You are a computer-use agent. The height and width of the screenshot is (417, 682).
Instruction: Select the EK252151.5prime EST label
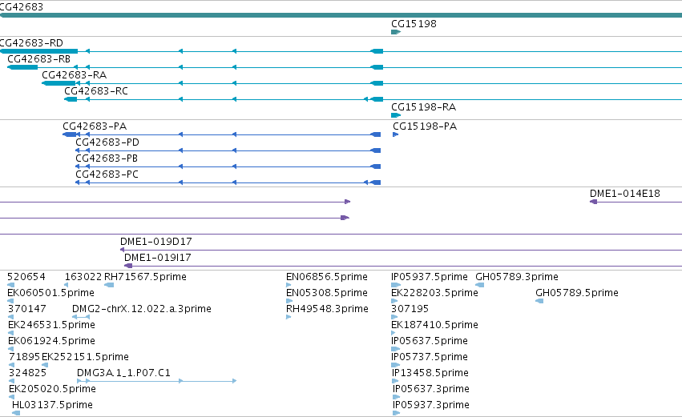click(85, 358)
